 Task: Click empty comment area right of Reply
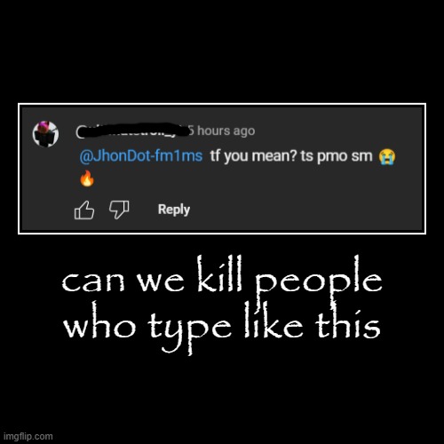(305, 210)
